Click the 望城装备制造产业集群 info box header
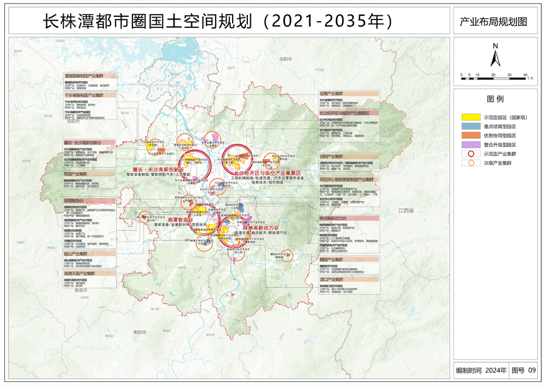 tap(90, 76)
